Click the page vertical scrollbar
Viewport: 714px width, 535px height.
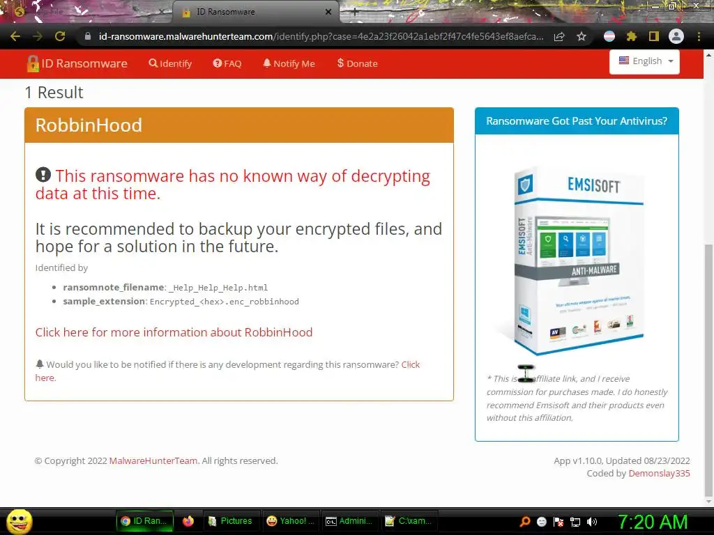(708, 371)
